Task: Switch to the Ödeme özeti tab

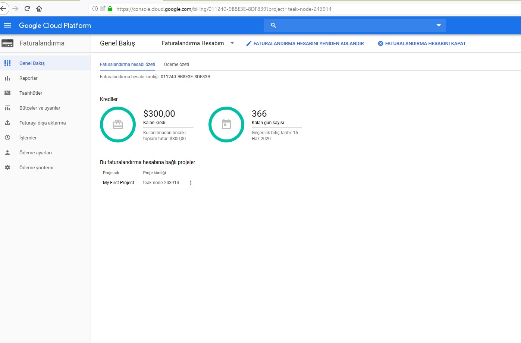Action: pos(176,64)
